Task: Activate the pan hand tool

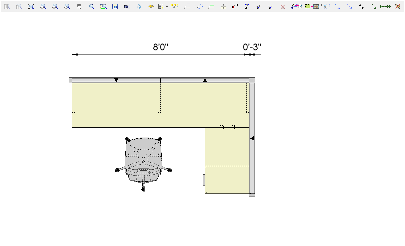Action: point(79,6)
